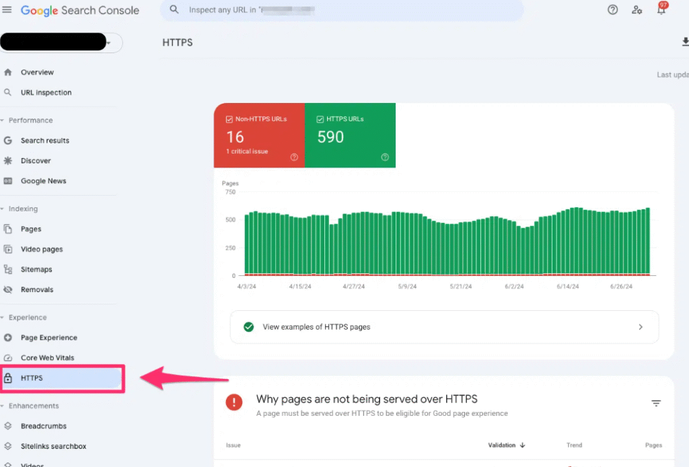Open Core Web Vitals report
689x467 pixels.
47,358
